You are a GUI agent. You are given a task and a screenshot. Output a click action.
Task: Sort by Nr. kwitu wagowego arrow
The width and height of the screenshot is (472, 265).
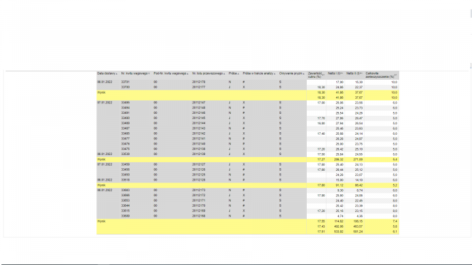149,73
